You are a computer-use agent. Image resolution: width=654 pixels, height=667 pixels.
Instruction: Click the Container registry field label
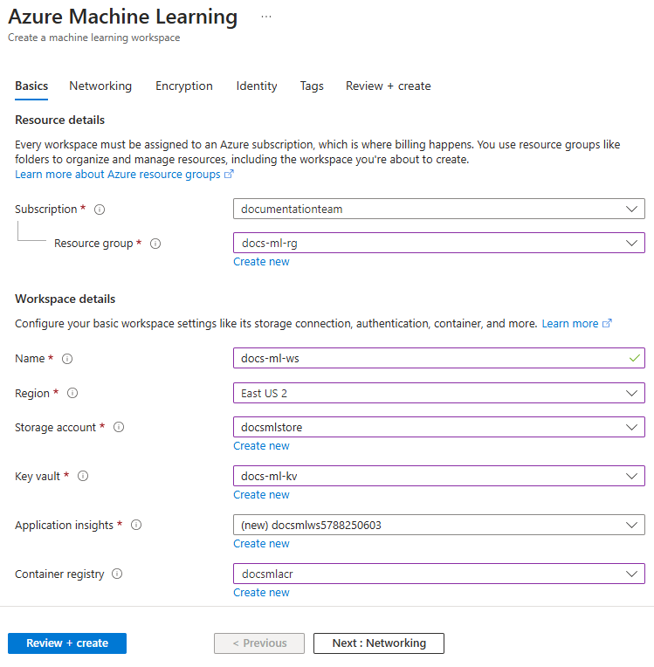tap(59, 574)
